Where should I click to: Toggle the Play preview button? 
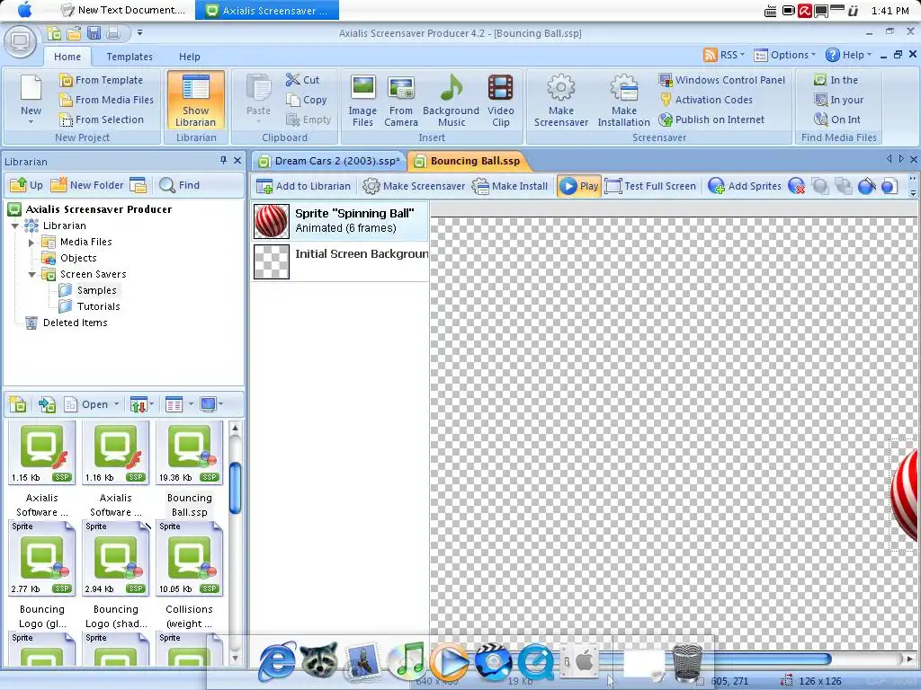click(x=578, y=186)
